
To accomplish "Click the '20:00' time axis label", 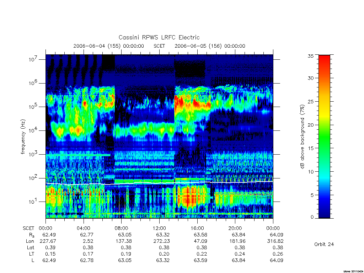I will pos(235,228).
